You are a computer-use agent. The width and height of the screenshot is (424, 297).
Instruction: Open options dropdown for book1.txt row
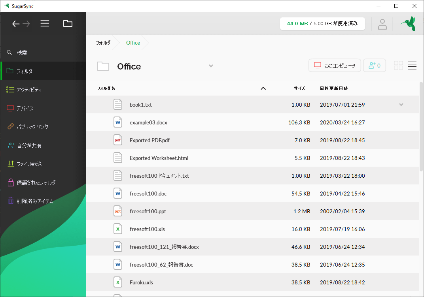point(401,104)
